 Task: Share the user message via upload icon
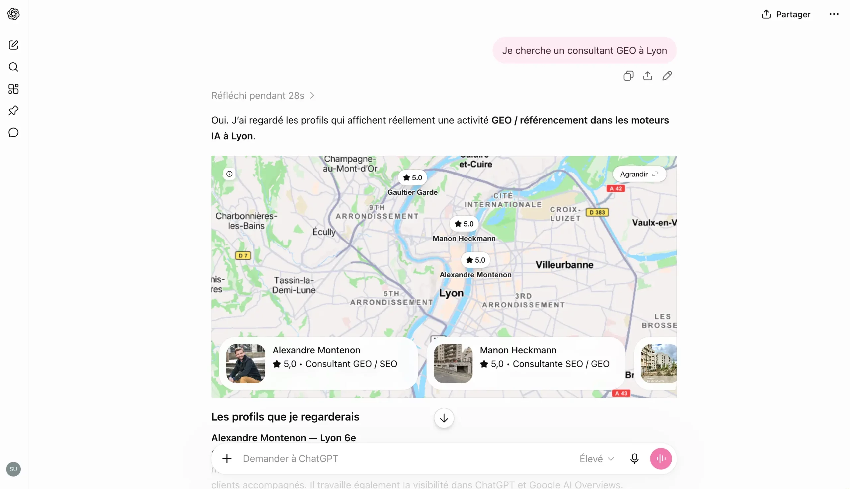(648, 76)
